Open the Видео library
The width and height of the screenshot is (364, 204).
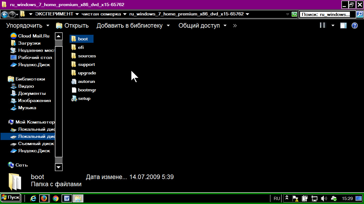22,86
